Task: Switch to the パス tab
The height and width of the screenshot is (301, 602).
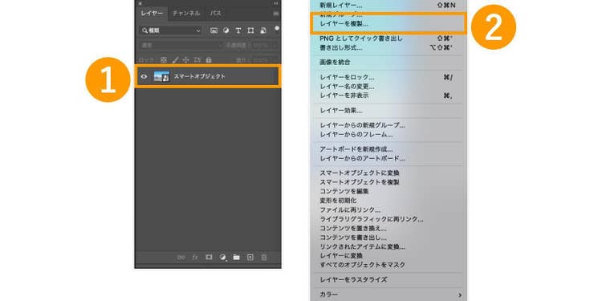Action: [x=215, y=14]
